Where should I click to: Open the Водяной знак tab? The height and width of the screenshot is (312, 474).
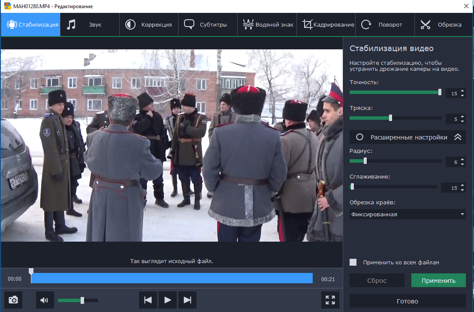coord(268,24)
